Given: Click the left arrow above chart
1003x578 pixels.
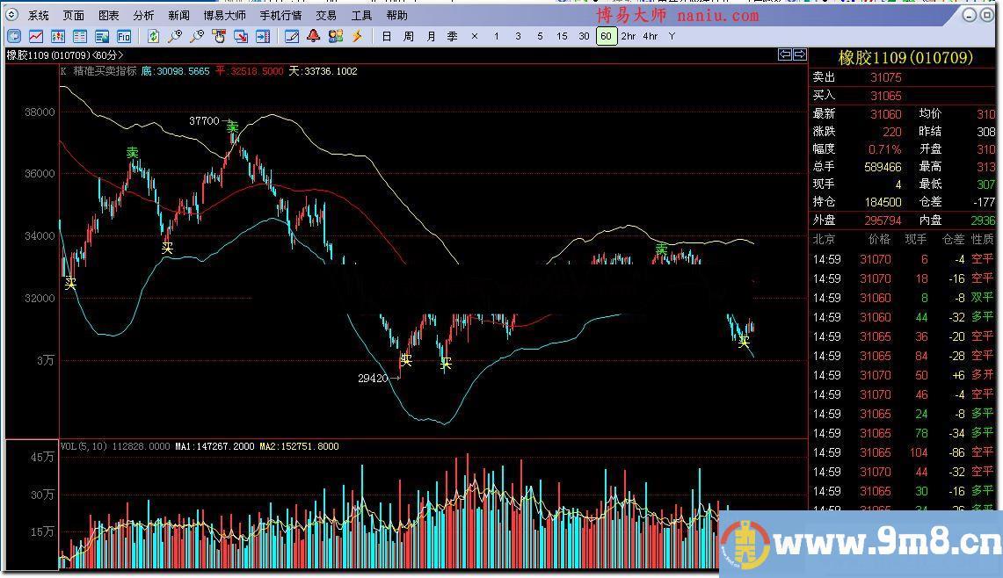Looking at the screenshot, I should tap(785, 54).
